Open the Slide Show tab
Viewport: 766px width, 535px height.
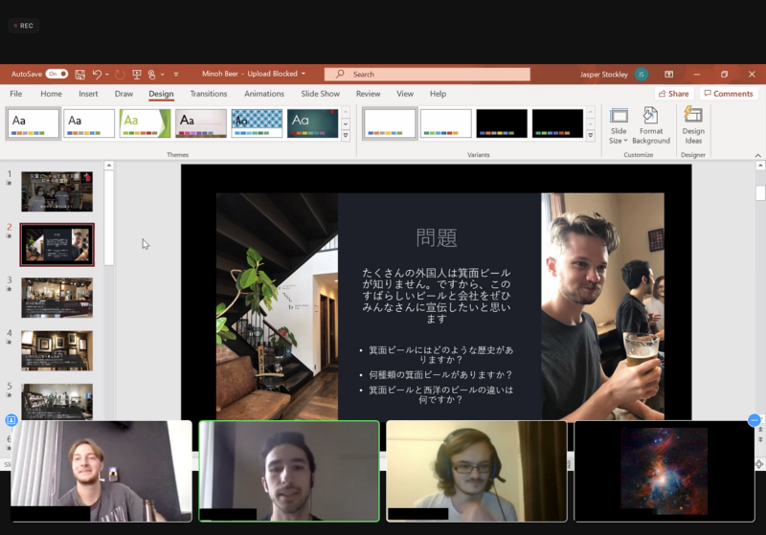321,94
